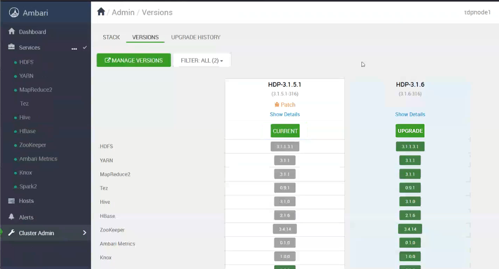Screen dimensions: 499x269
Task: Click the Cluster Admin wrench icon
Action: pos(11,233)
